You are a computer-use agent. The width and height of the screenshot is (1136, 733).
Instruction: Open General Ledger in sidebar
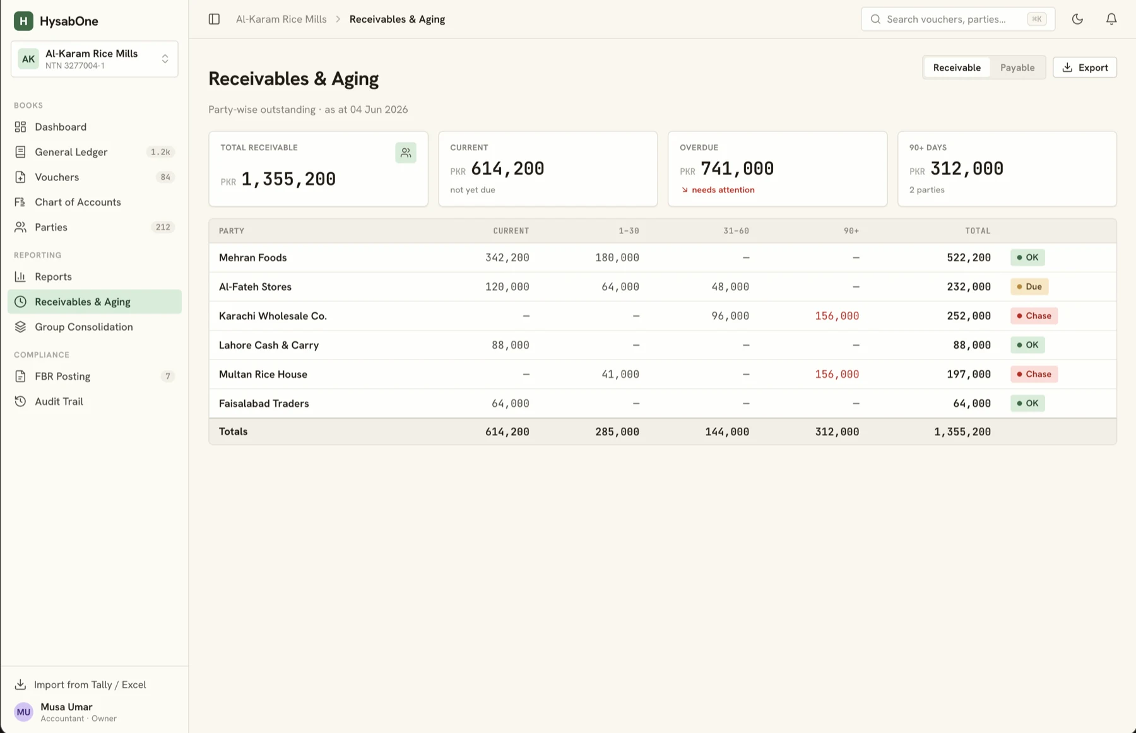click(95, 152)
